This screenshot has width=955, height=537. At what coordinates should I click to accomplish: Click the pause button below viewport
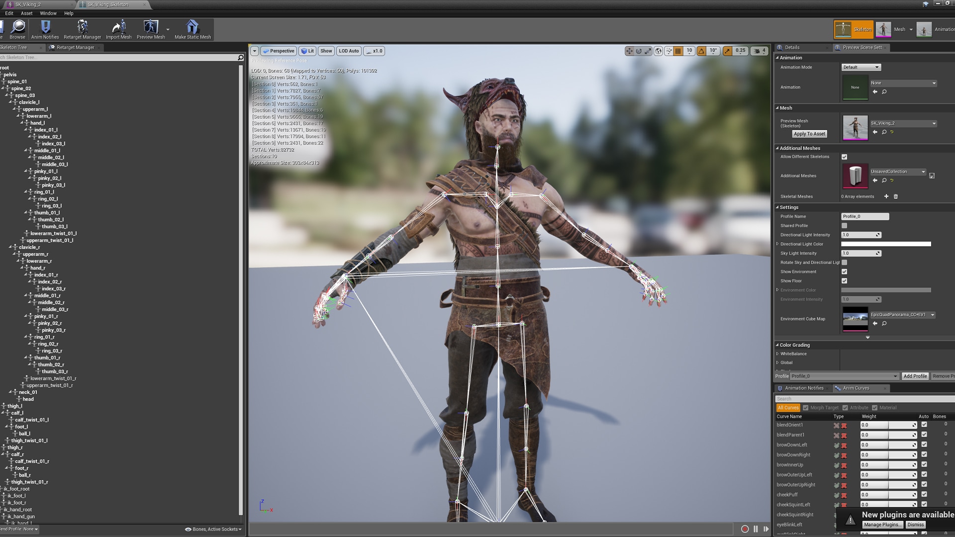[x=756, y=529]
